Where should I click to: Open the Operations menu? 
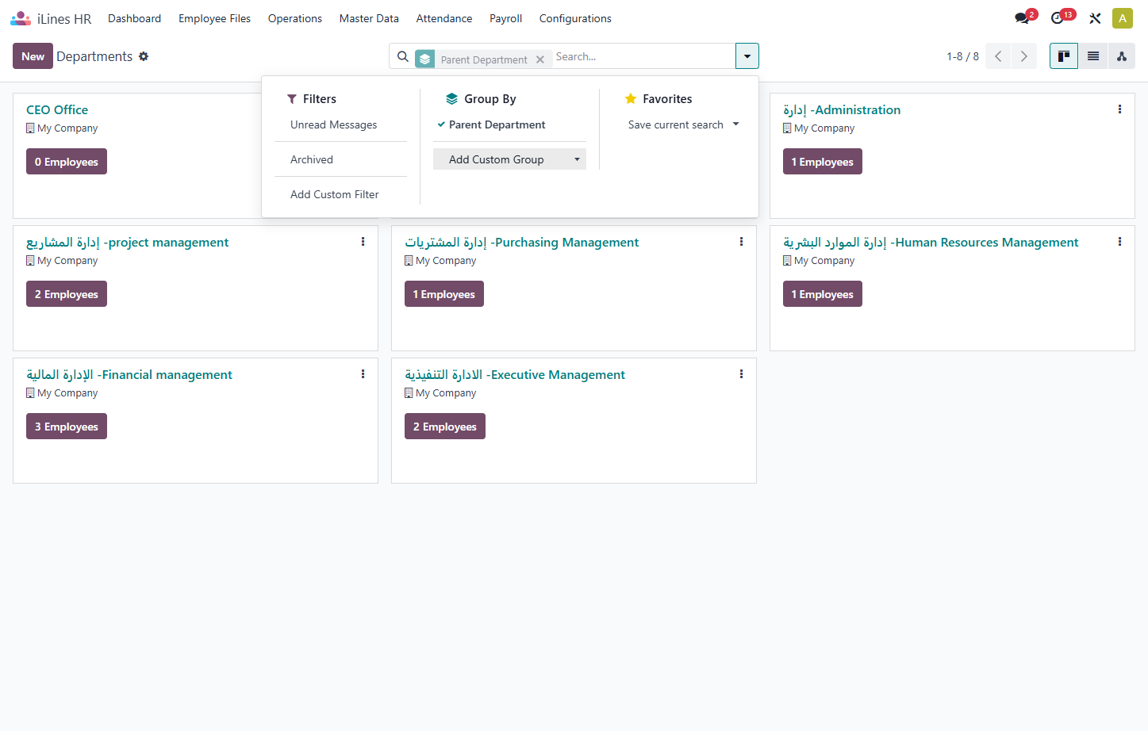coord(295,18)
